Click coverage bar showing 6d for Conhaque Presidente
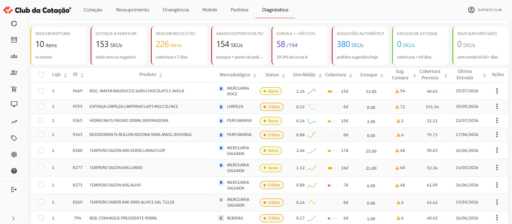 [x=332, y=218]
